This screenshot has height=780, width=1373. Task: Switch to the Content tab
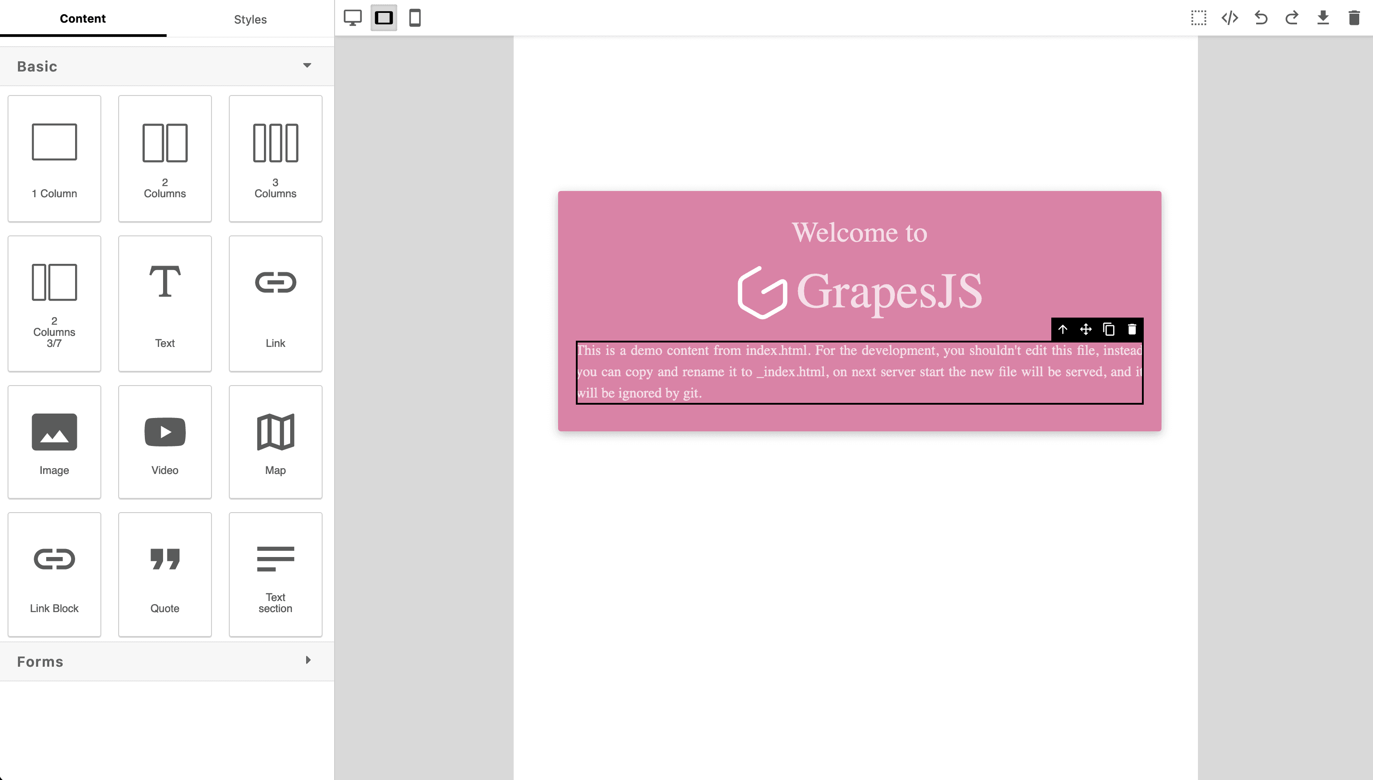click(83, 19)
